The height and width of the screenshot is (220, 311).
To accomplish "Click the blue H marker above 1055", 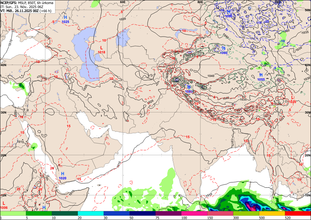I will (x=261, y=75).
